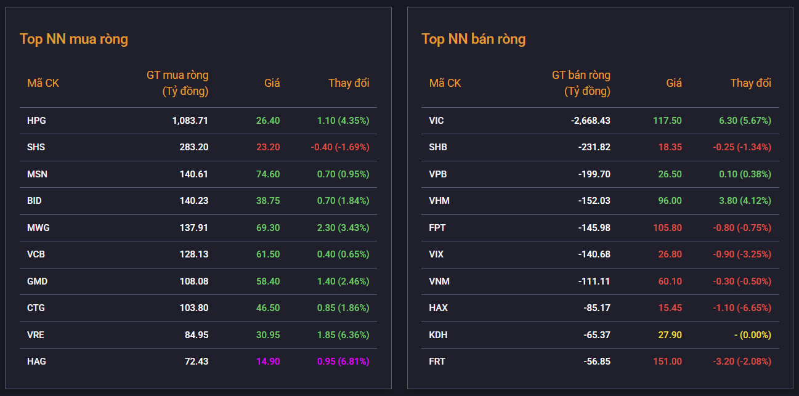Select the SHS stock code
Image resolution: width=799 pixels, height=396 pixels.
tap(36, 147)
